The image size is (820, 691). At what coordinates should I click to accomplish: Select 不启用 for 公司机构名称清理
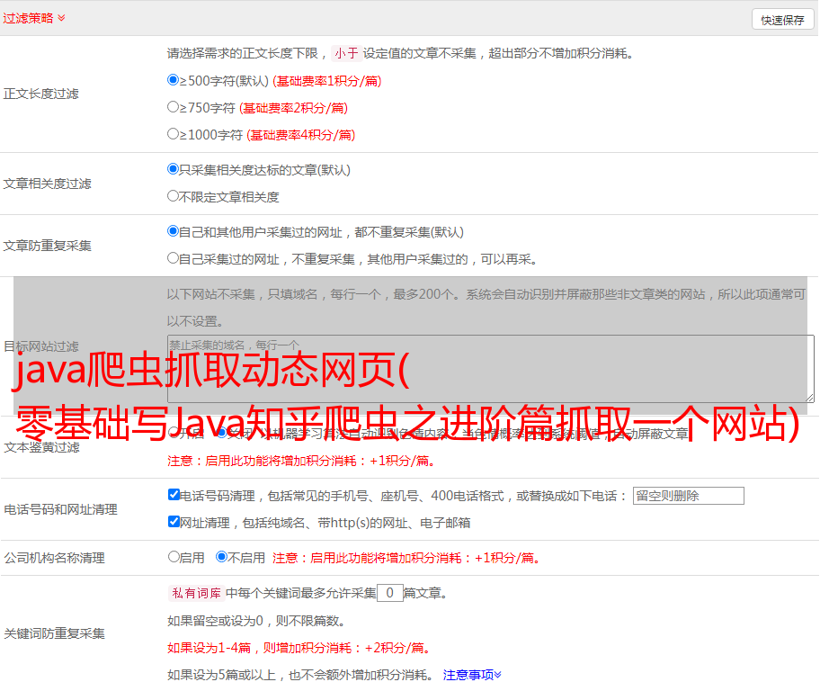click(x=222, y=557)
